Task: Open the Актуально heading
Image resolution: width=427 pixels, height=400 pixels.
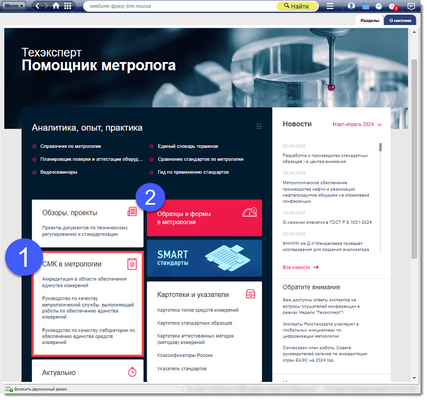Action: [x=59, y=372]
